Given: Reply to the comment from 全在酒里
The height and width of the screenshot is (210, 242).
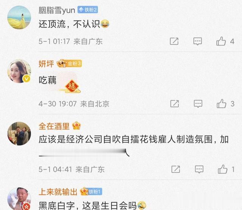Looking at the screenshot, I should (199, 169).
